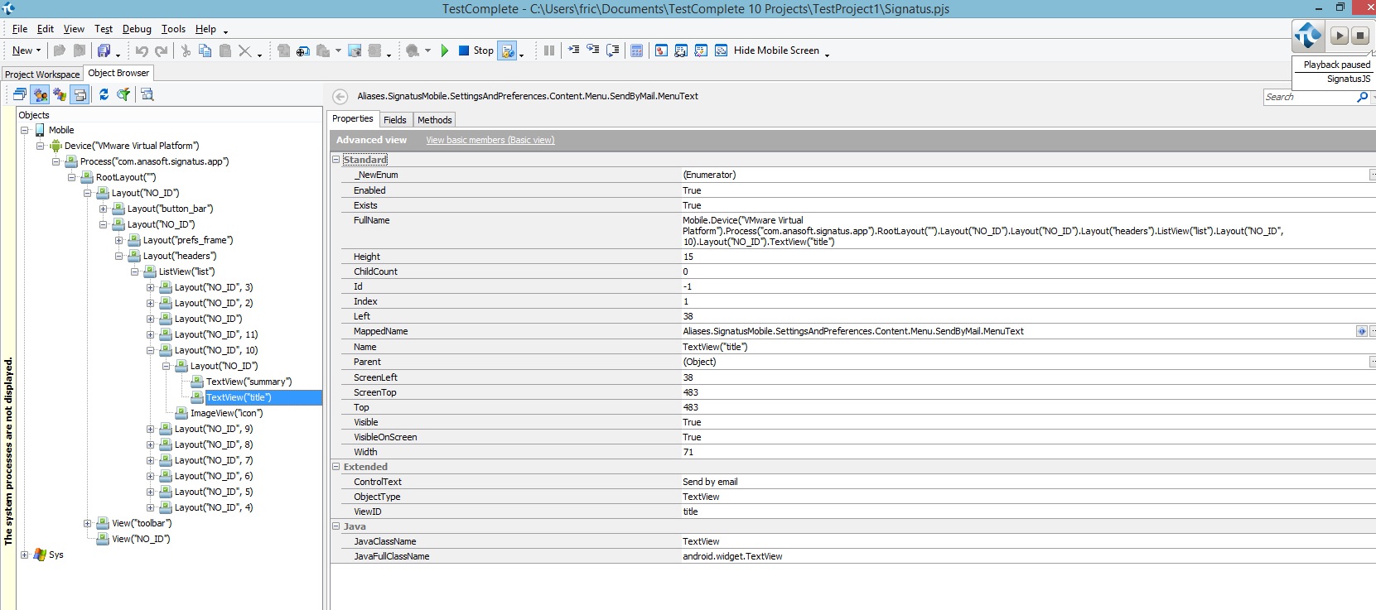Toggle the fourth Object Browser toolbar filter button
Viewport: 1376px width, 610px height.
click(80, 94)
